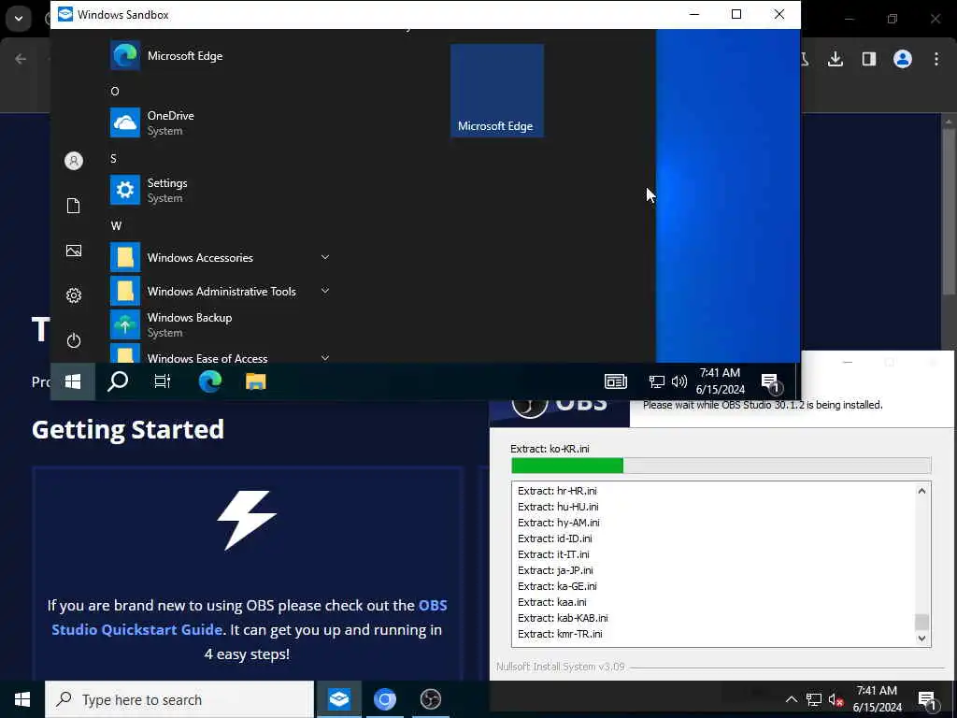Open the browser three-dot menu
The height and width of the screenshot is (718, 957).
pyautogui.click(x=936, y=59)
